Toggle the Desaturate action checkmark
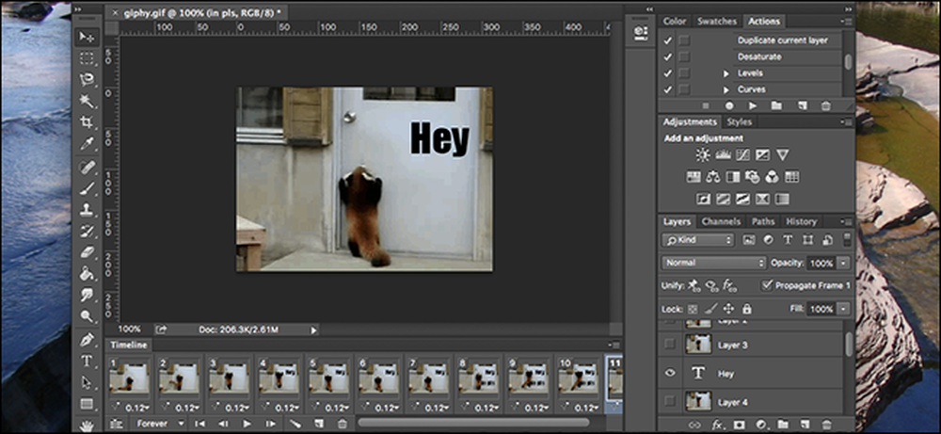This screenshot has height=434, width=941. tap(667, 57)
